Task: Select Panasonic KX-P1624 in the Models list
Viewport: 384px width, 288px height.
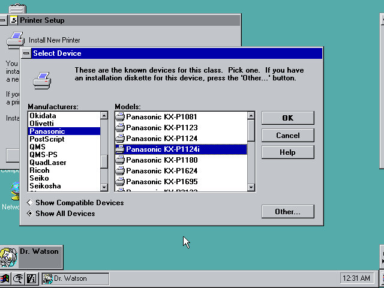Action: (x=161, y=171)
